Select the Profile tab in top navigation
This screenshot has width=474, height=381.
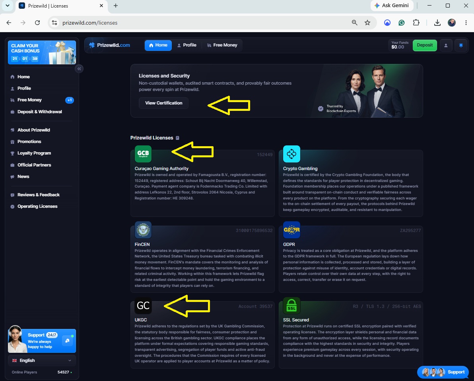pyautogui.click(x=186, y=45)
